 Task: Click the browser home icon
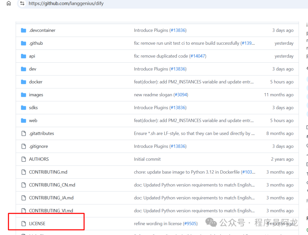coord(9,3)
